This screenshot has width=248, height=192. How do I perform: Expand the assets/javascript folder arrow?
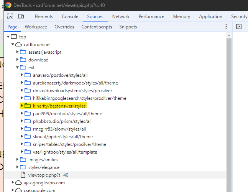click(x=17, y=52)
